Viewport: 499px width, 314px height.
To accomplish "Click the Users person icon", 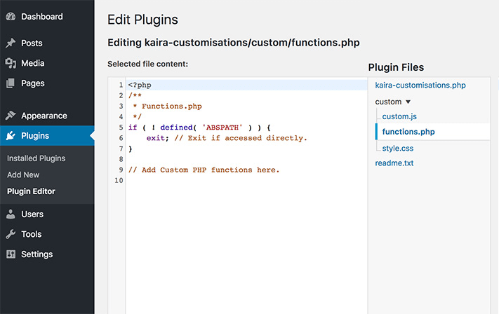I will click(x=11, y=214).
